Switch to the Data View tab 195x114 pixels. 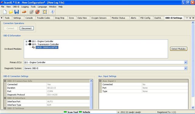point(82,18)
